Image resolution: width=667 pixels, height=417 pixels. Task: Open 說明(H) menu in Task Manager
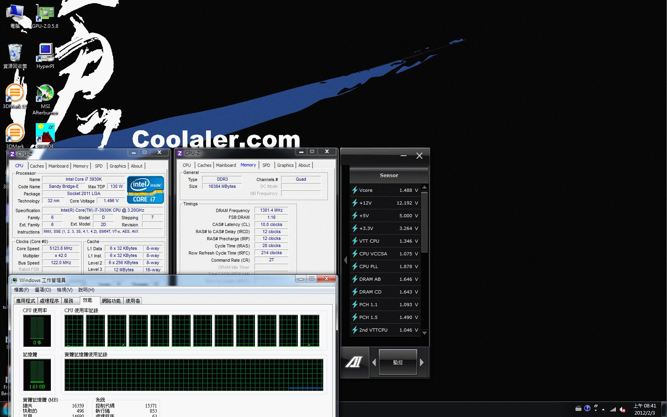[x=87, y=290]
